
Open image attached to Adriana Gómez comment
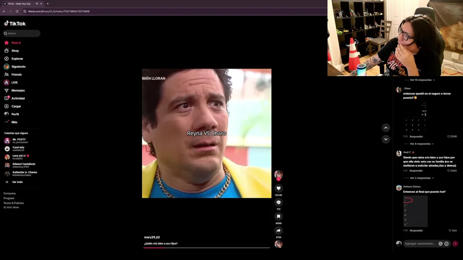(415, 211)
